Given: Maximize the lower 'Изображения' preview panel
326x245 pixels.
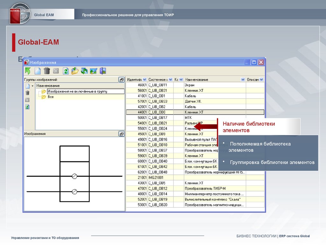Looking at the screenshot, I should click(122, 134).
